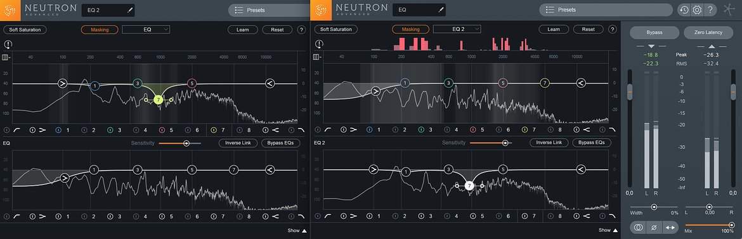
Task: Toggle band 8 power in left window lower strip
Action: 240,216
